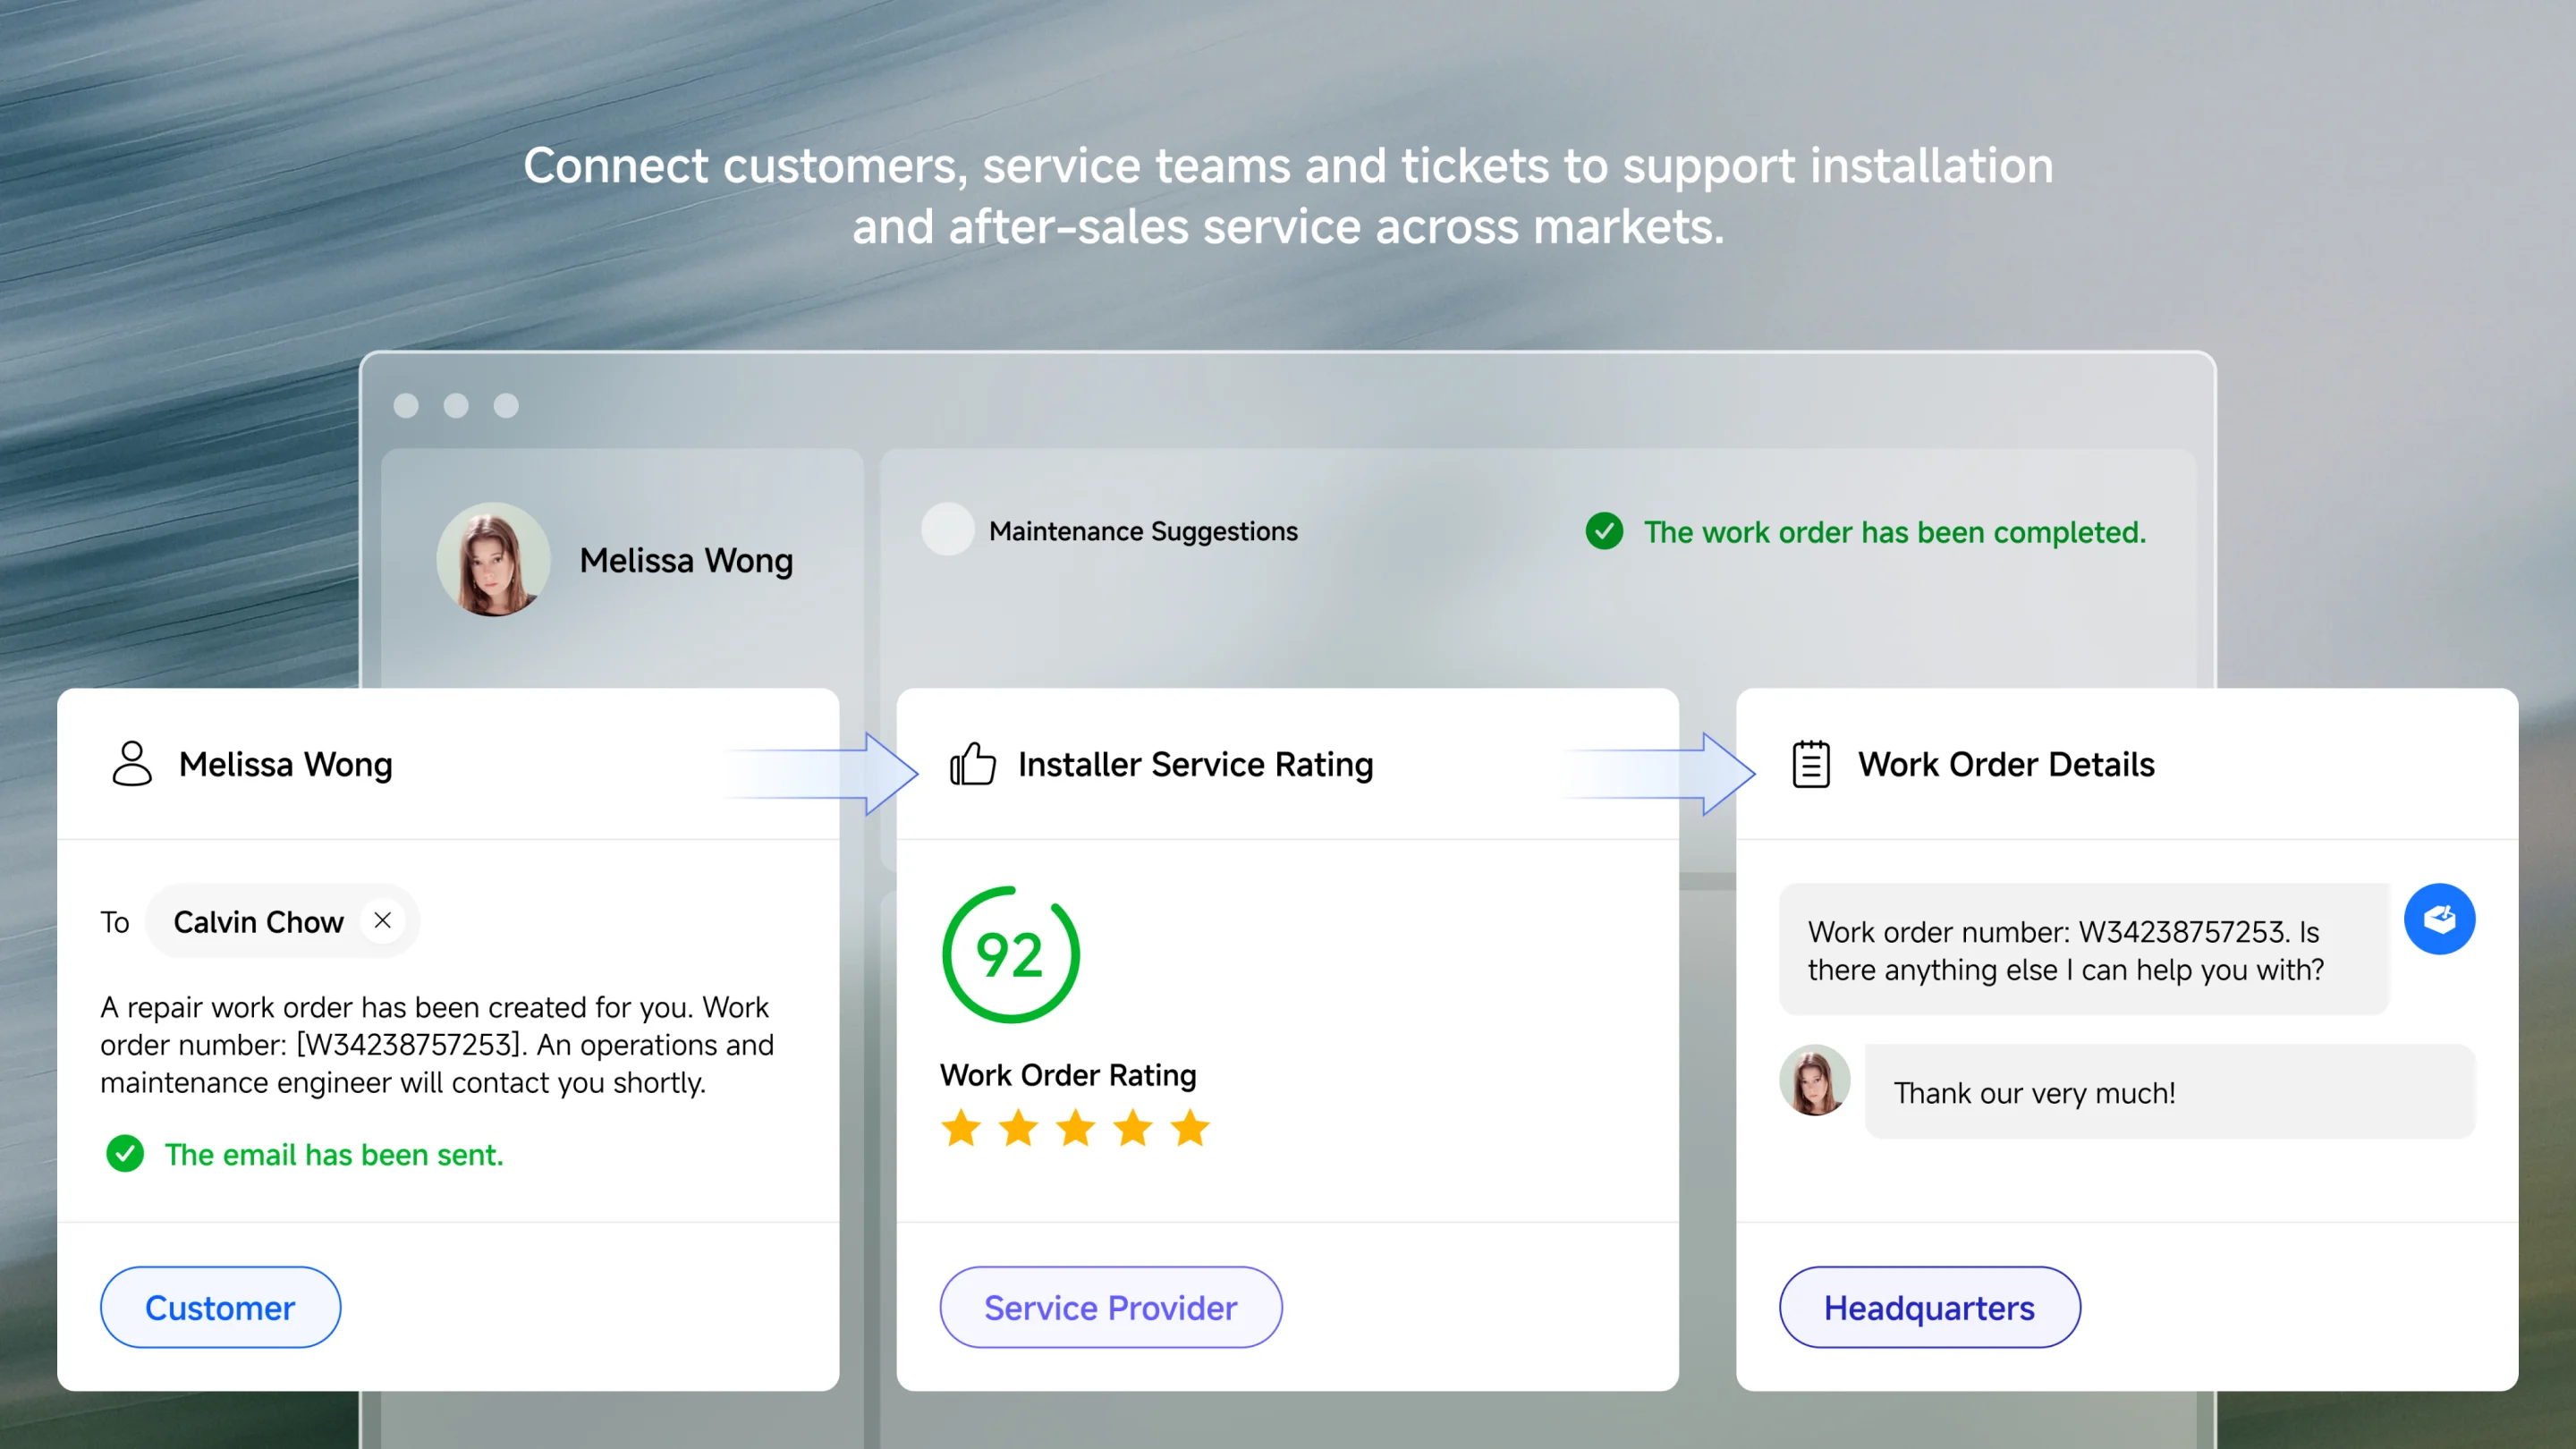Click the 92 score circular progress ring

tap(1011, 955)
